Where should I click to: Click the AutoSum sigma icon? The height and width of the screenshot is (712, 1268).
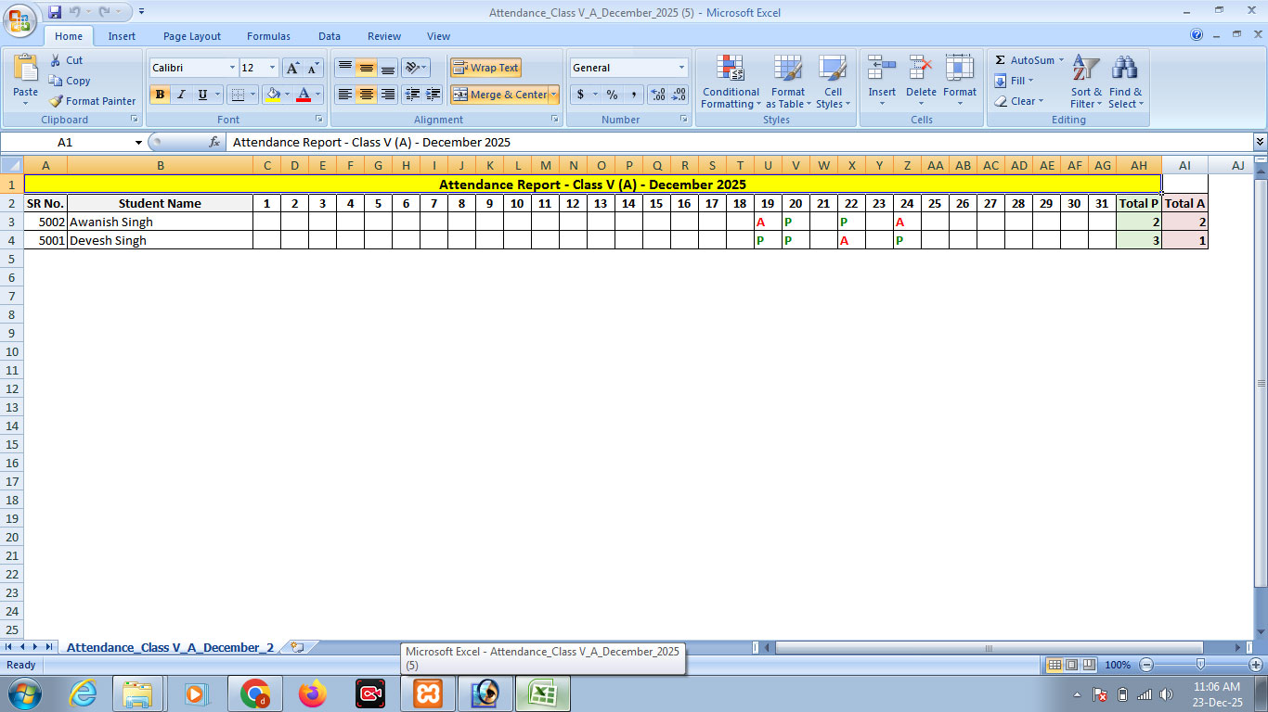coord(1001,60)
